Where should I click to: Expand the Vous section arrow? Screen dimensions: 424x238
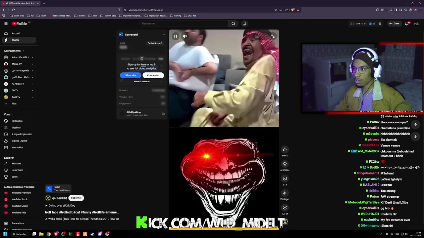(x=13, y=114)
